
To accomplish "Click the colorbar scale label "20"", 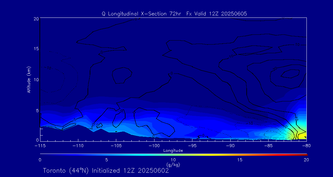I will coord(306,160).
